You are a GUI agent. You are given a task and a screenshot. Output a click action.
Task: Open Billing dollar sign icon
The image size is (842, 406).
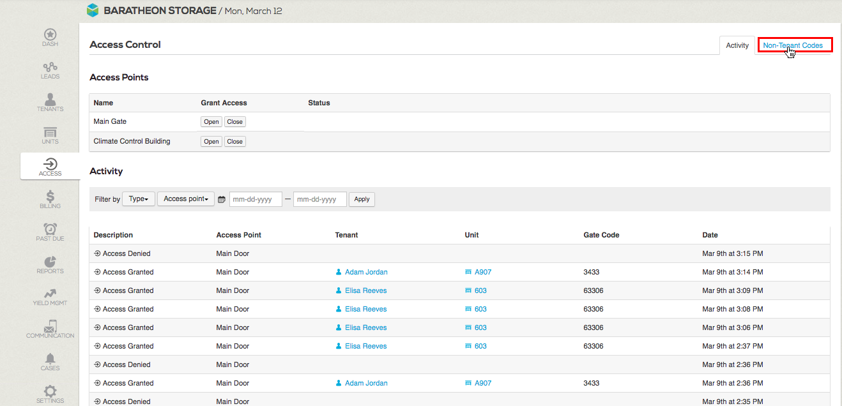click(x=50, y=197)
